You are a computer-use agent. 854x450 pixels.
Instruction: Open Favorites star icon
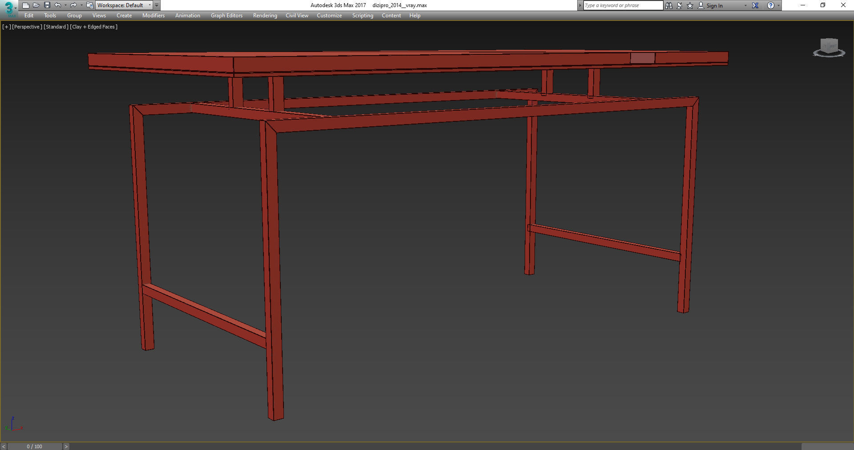point(690,5)
